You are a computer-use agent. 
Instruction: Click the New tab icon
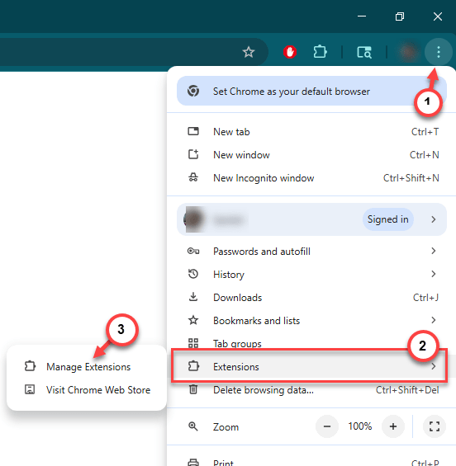tap(193, 131)
